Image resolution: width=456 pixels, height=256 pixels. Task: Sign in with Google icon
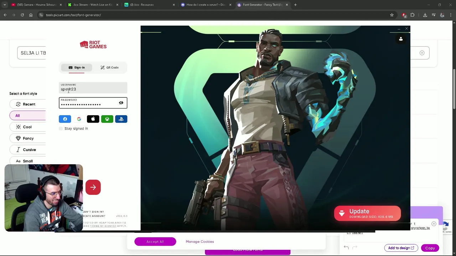click(x=79, y=119)
